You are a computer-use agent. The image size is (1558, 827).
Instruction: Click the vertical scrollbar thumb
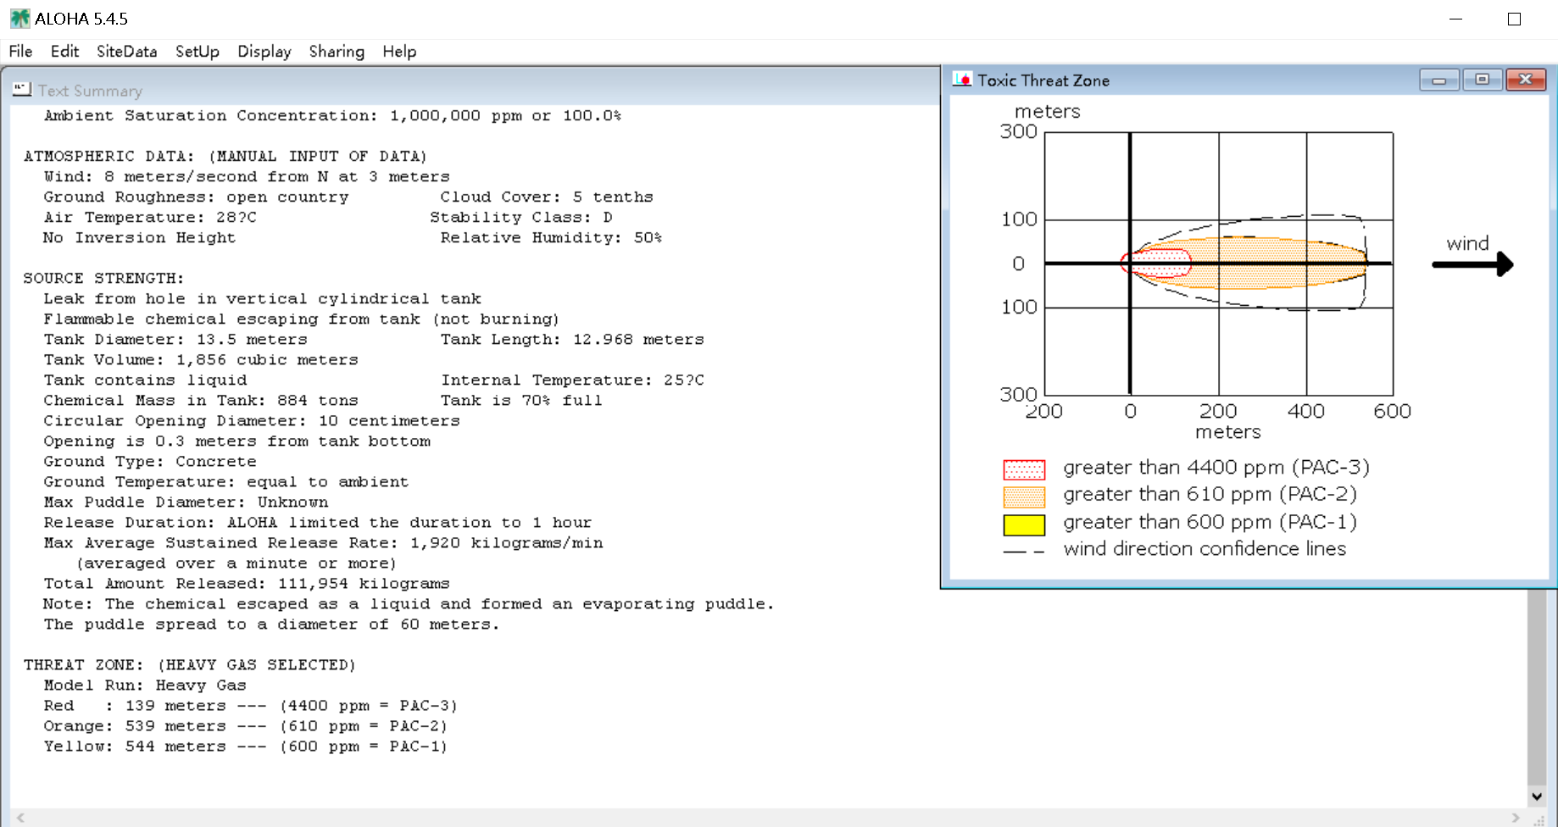pos(1536,688)
